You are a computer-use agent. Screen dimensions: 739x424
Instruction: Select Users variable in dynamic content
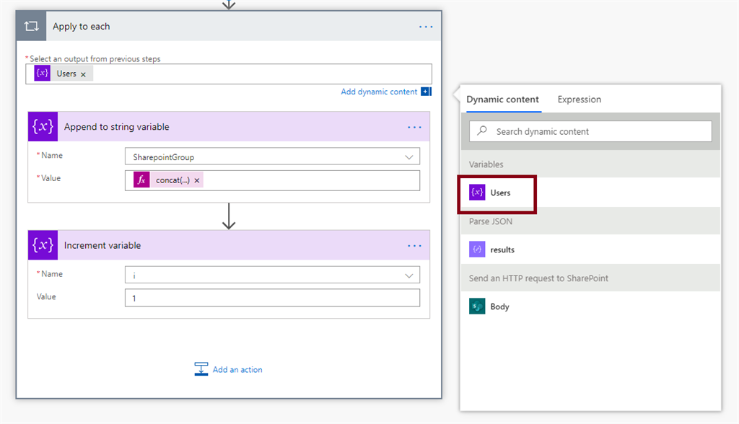pyautogui.click(x=499, y=193)
